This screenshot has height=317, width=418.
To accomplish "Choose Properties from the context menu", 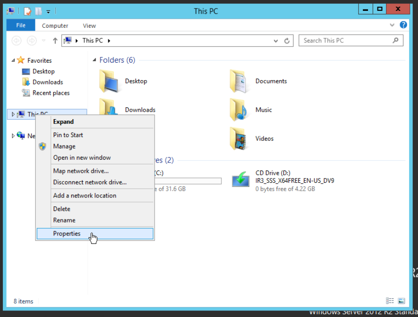I will tap(67, 234).
